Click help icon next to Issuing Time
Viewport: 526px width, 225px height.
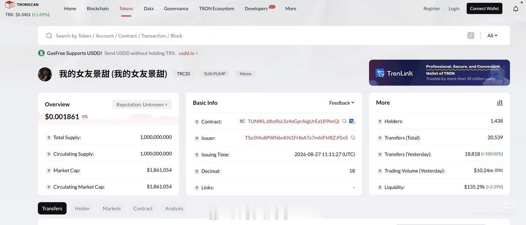197,155
